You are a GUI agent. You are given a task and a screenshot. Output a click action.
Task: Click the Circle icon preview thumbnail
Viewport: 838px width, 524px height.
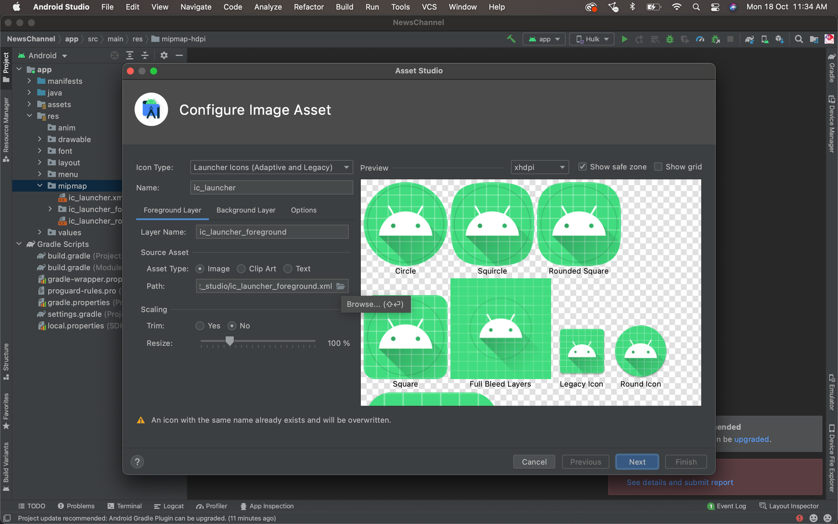tap(405, 224)
